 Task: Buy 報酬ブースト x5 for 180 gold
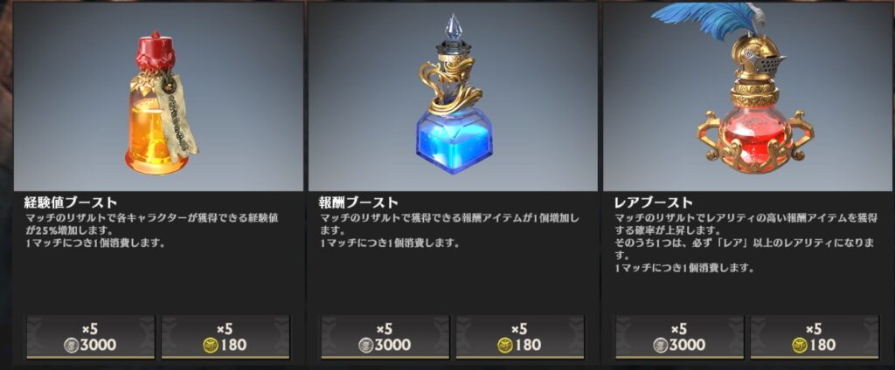tap(520, 338)
